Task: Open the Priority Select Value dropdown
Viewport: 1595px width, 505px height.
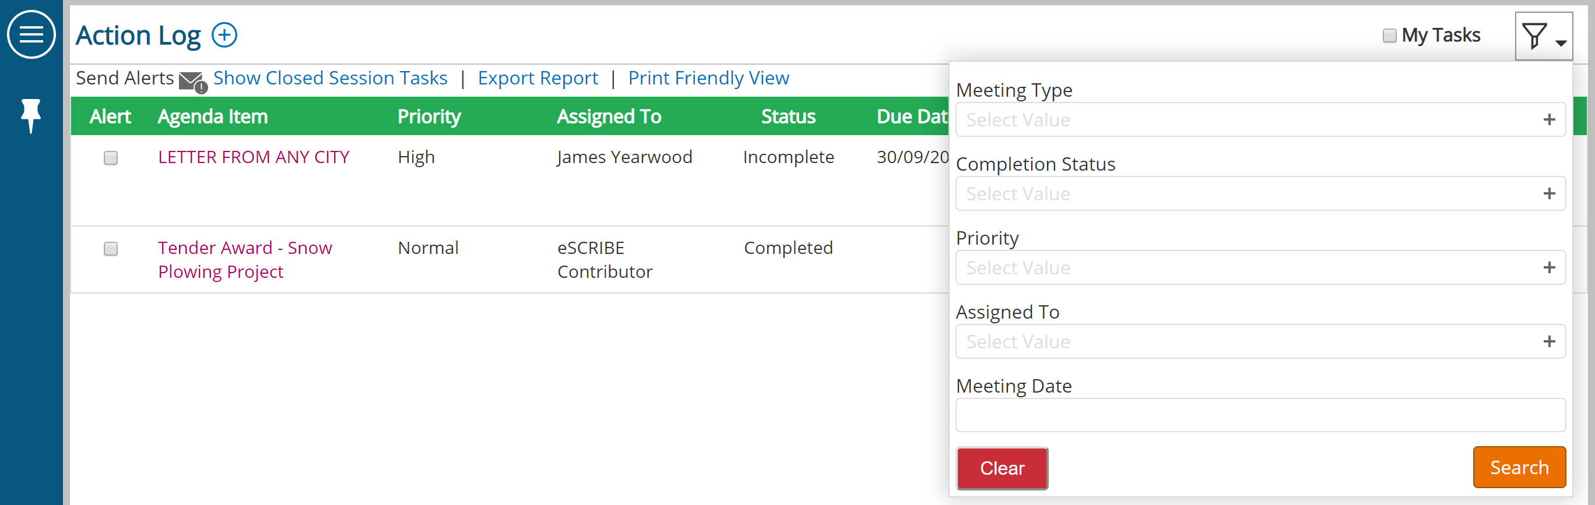Action: (x=1260, y=267)
